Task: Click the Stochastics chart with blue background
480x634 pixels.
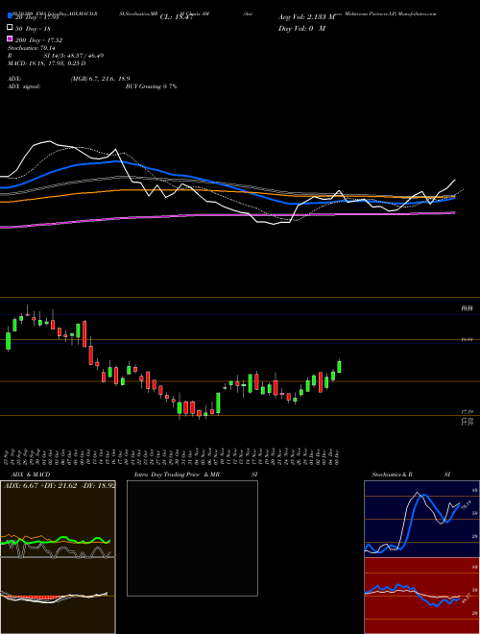Action: click(421, 519)
